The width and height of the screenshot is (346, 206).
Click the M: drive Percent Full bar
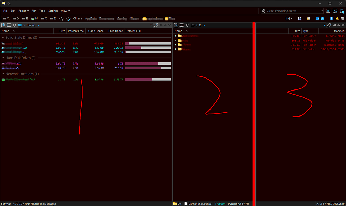click(148, 79)
